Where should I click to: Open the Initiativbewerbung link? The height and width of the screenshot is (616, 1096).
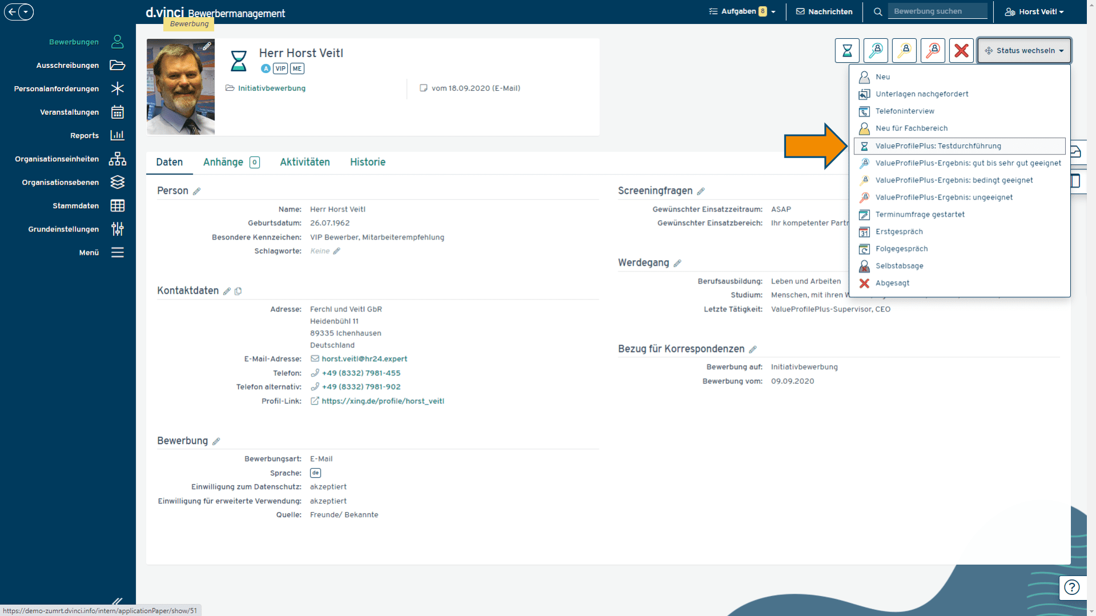pyautogui.click(x=272, y=88)
